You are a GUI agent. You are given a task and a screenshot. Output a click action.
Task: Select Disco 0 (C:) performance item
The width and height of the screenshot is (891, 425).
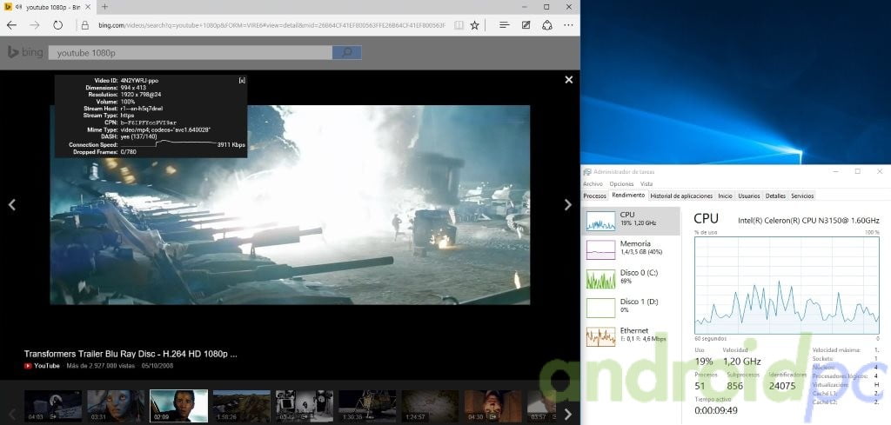coord(632,279)
